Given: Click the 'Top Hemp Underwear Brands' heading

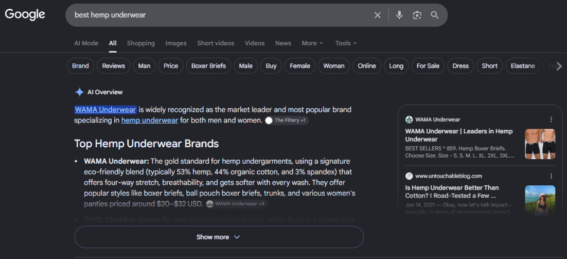Looking at the screenshot, I should pos(147,144).
